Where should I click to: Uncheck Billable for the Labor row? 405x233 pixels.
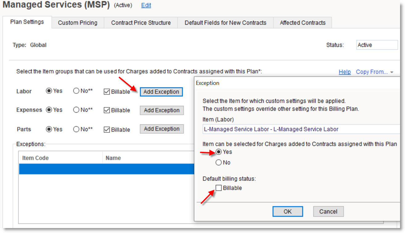pos(107,92)
